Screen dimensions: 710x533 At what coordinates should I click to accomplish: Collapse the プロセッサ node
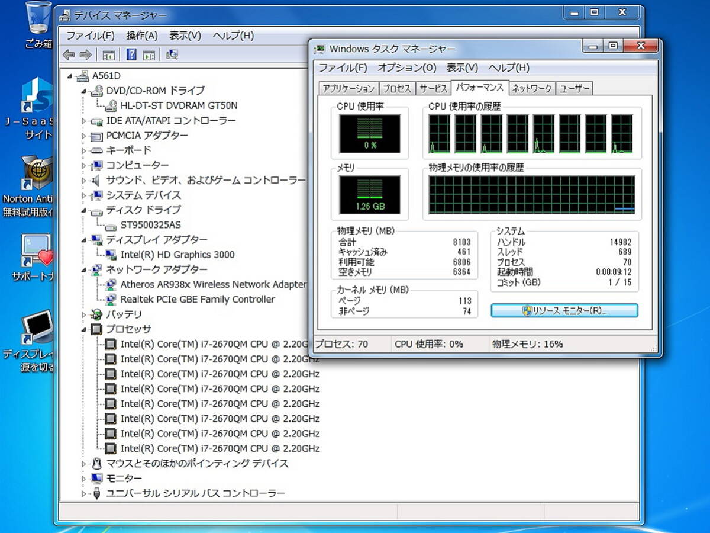tap(84, 329)
